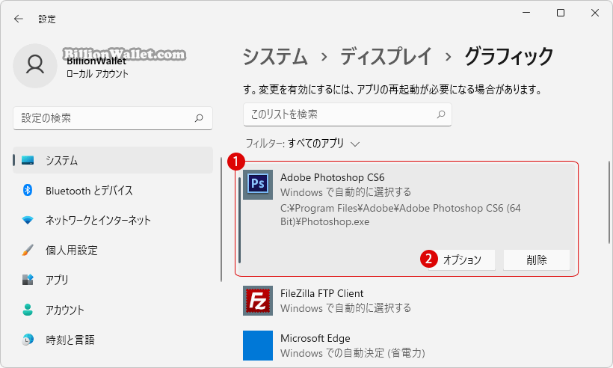Click the personalization paintbrush icon
Viewport: 613px width, 368px height.
point(28,250)
